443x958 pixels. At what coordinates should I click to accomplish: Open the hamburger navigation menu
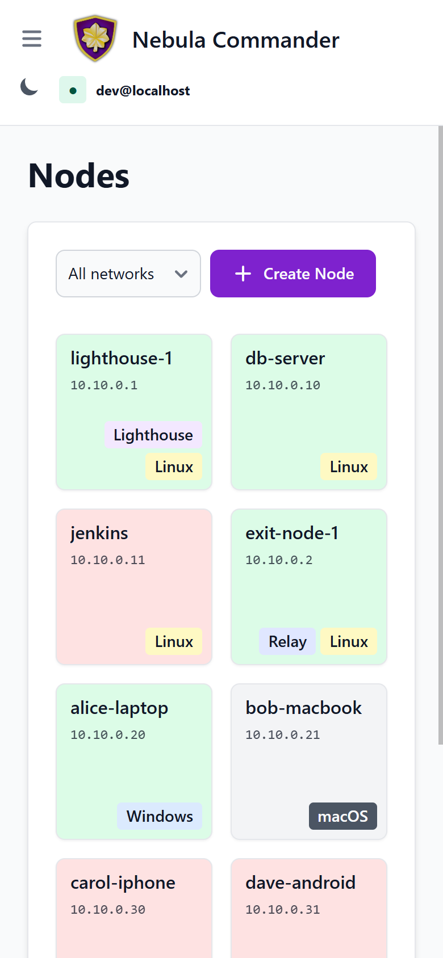[32, 39]
